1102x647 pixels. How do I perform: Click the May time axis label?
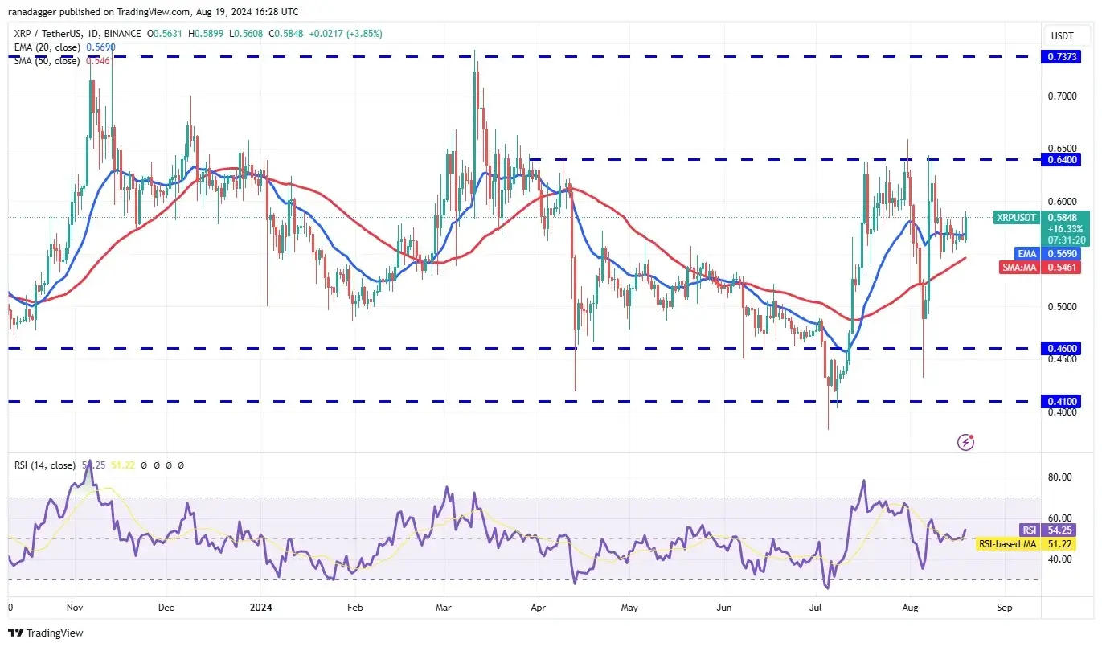[630, 608]
